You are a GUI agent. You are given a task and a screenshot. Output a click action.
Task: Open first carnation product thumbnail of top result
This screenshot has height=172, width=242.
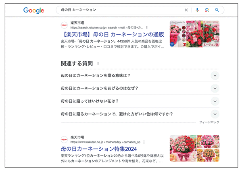178,34
